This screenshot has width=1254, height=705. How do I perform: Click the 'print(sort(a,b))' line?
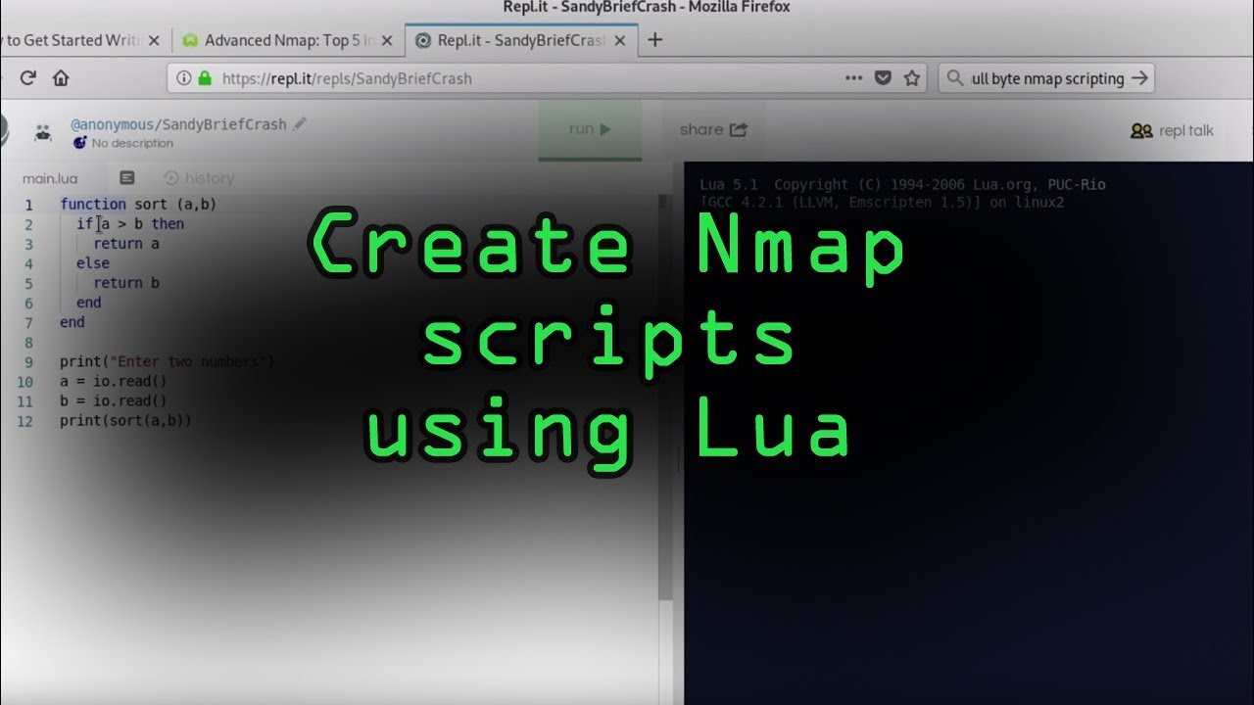click(x=125, y=420)
